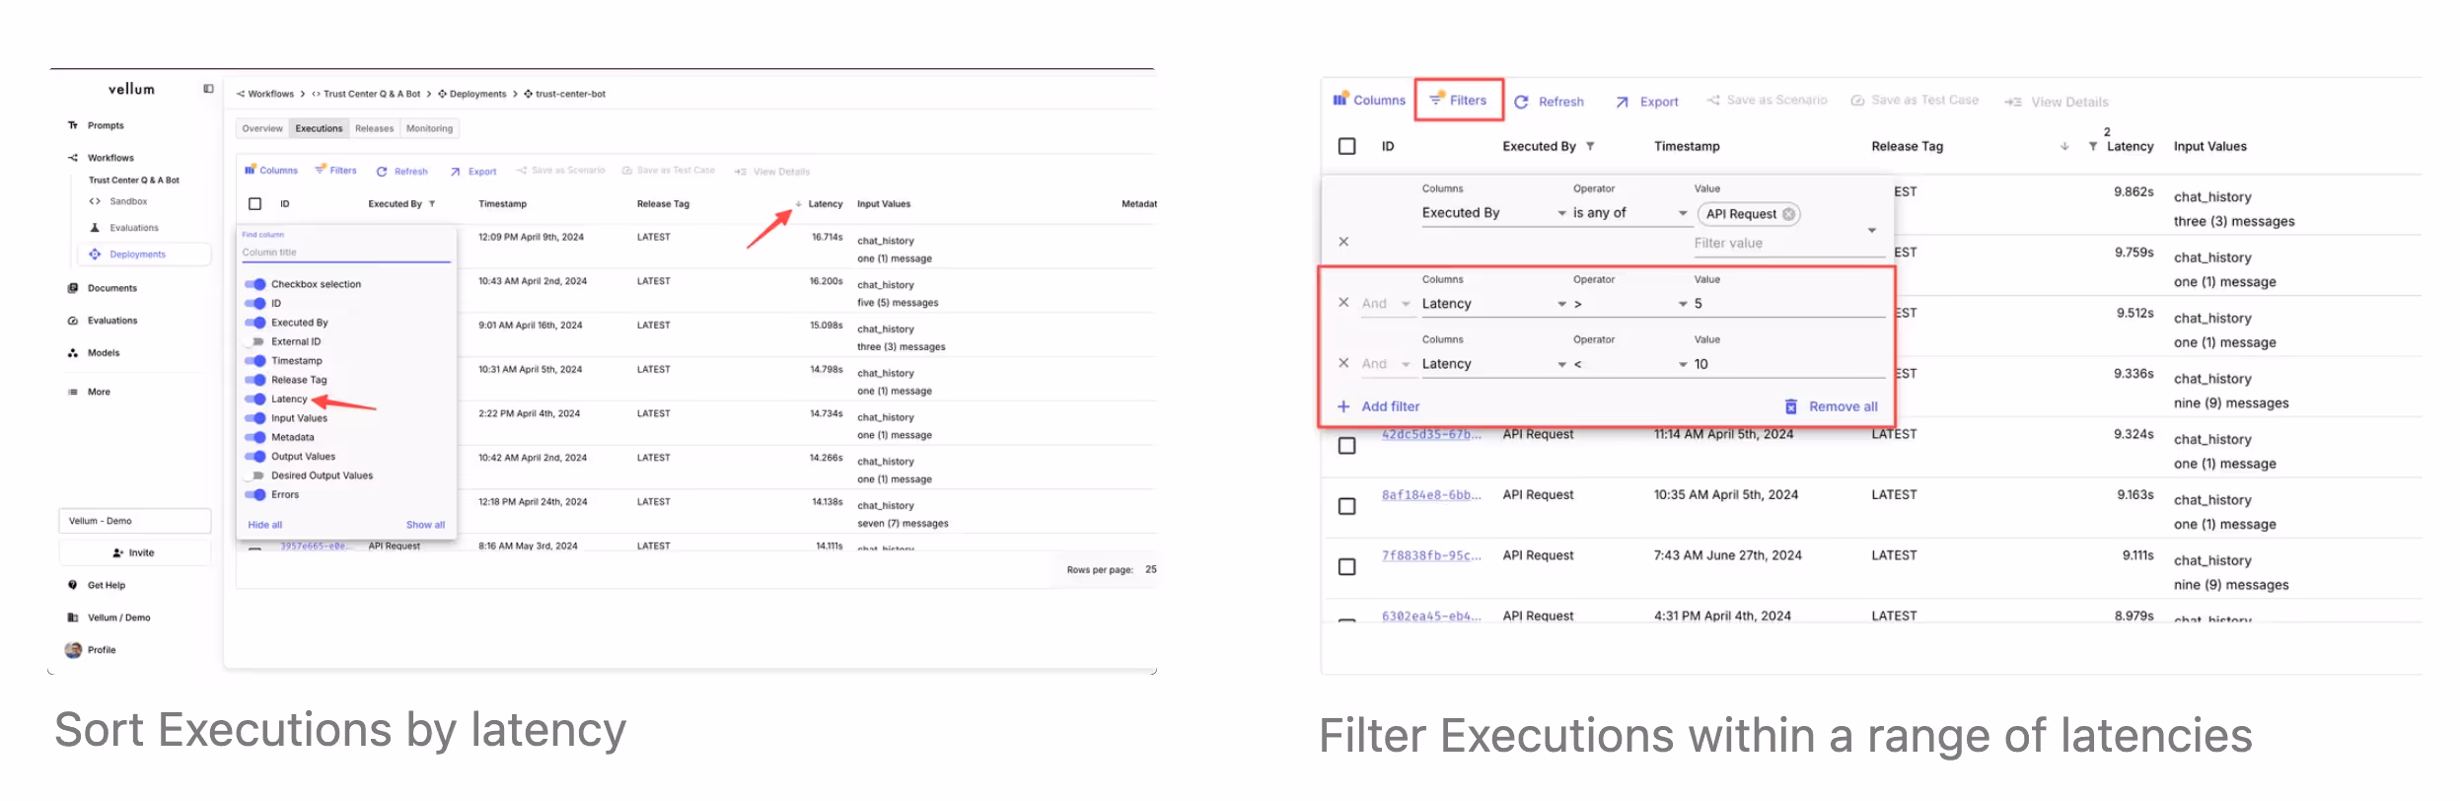Open execution link 8af184e8-6bb...
Screen dimensions: 2460x801
pyautogui.click(x=1430, y=495)
